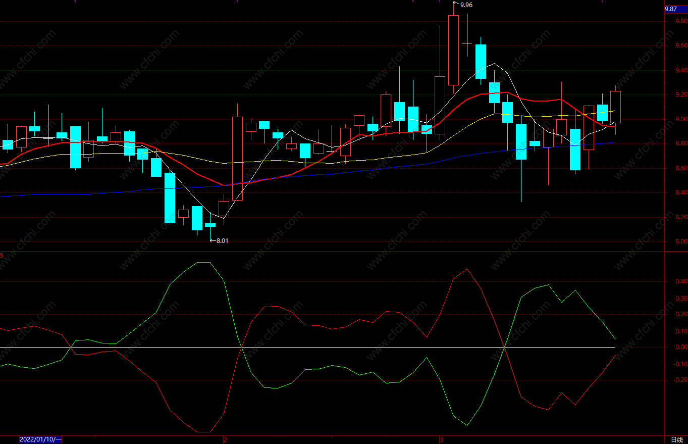Click the 8.01 low price marker
The width and height of the screenshot is (688, 444).
click(222, 241)
